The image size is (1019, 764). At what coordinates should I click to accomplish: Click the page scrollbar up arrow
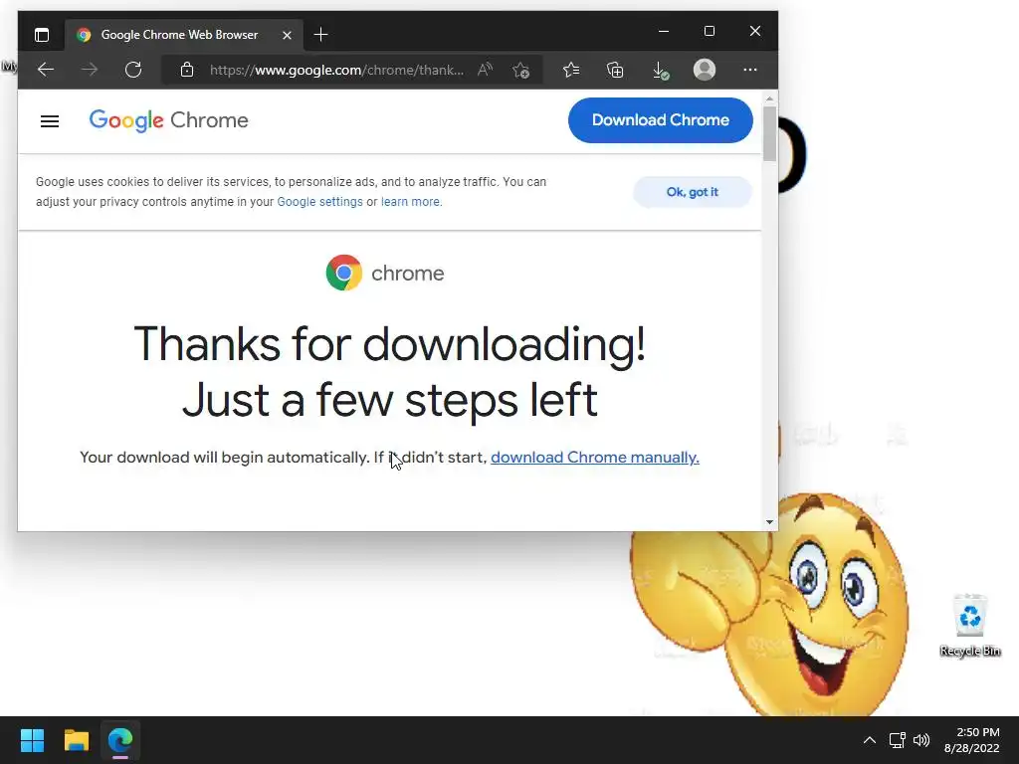(769, 99)
